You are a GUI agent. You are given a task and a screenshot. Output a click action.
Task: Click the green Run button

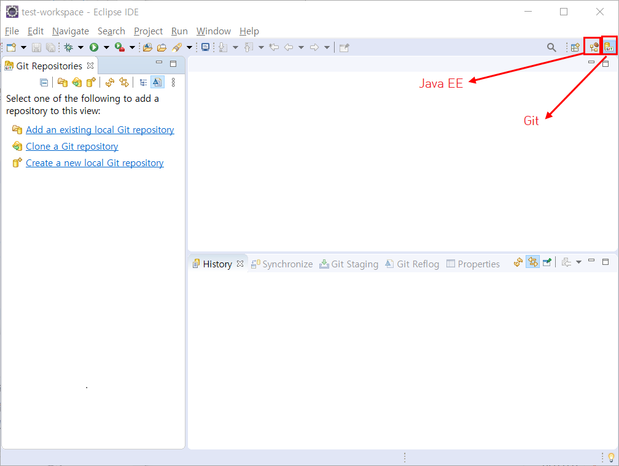[94, 48]
